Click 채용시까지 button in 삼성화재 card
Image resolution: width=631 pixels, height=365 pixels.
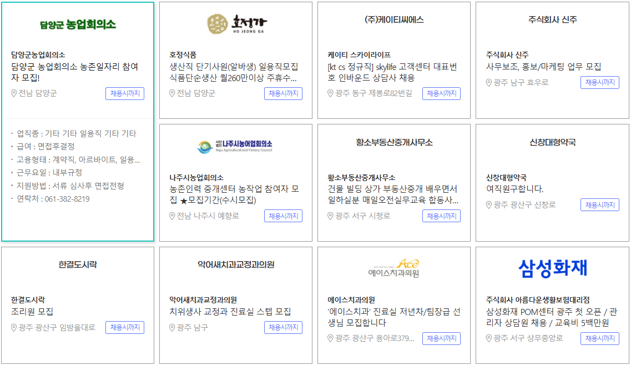pyautogui.click(x=599, y=339)
